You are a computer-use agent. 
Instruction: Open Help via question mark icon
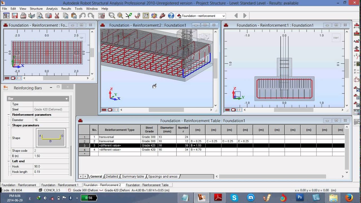[x=171, y=16]
